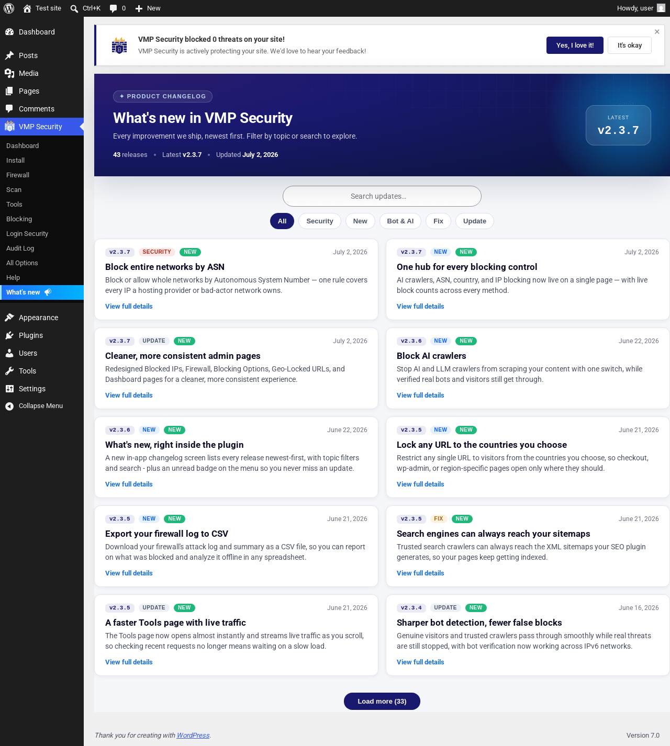Click the FIX tag on the sitemaps card
This screenshot has width=670, height=746.
pos(439,519)
